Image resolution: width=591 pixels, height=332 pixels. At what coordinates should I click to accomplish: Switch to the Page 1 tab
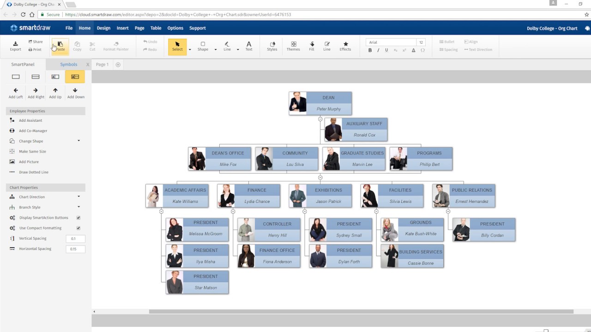pos(102,64)
